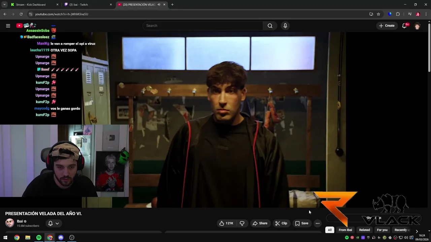This screenshot has width=431, height=242.
Task: Save the video to playlist
Action: pyautogui.click(x=302, y=223)
